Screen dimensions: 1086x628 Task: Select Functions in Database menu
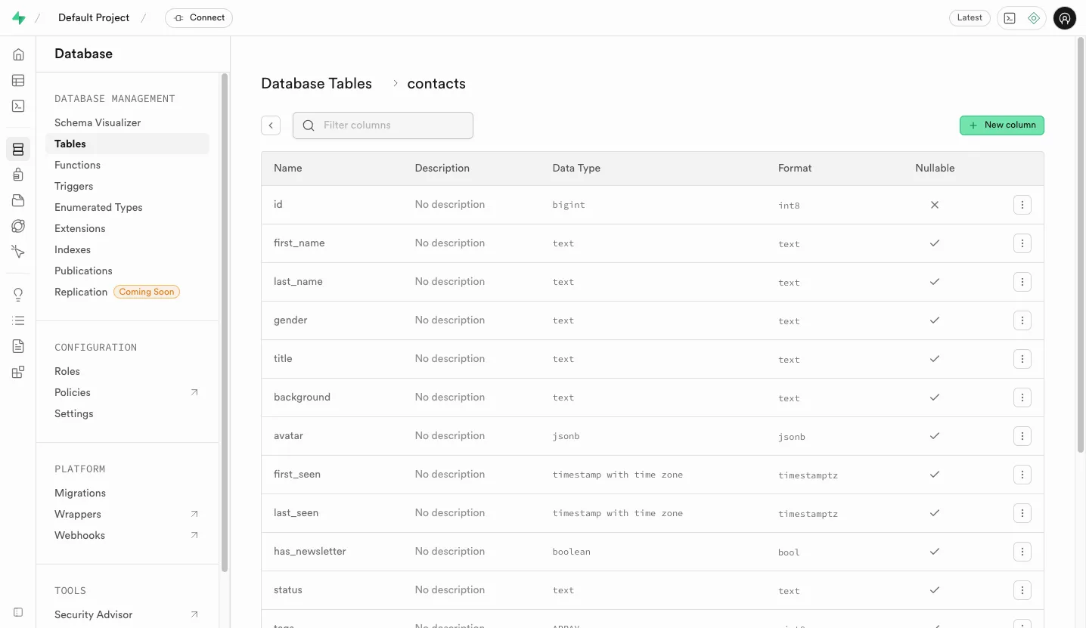click(77, 165)
